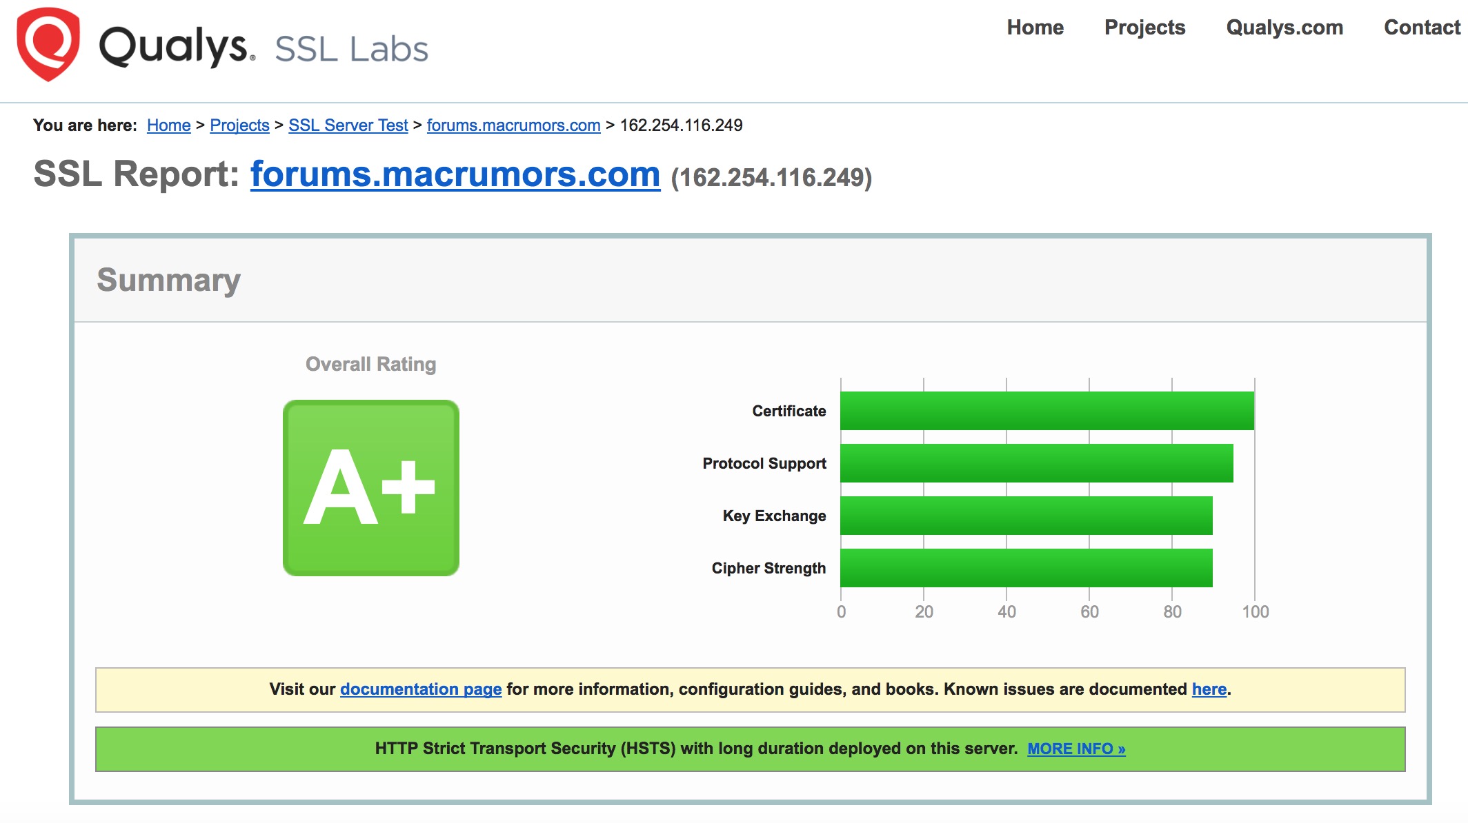1468x823 pixels.
Task: Open SSL Server Test breadcrumb link
Action: (348, 125)
